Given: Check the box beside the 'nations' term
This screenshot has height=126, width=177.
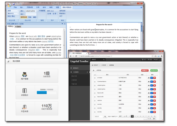Looking at the screenshot, I should pyautogui.click(x=95, y=101).
